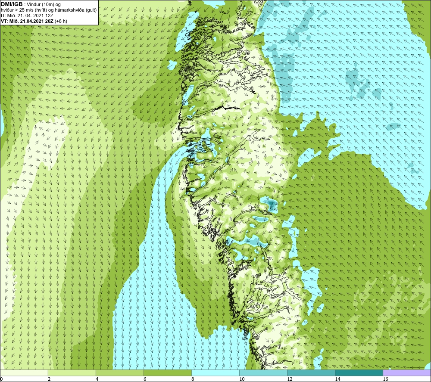Click the initial time 'IT: Mið. 21. 04. 2021 12Z'
Viewport: 431px width, 382px height.
27,16
